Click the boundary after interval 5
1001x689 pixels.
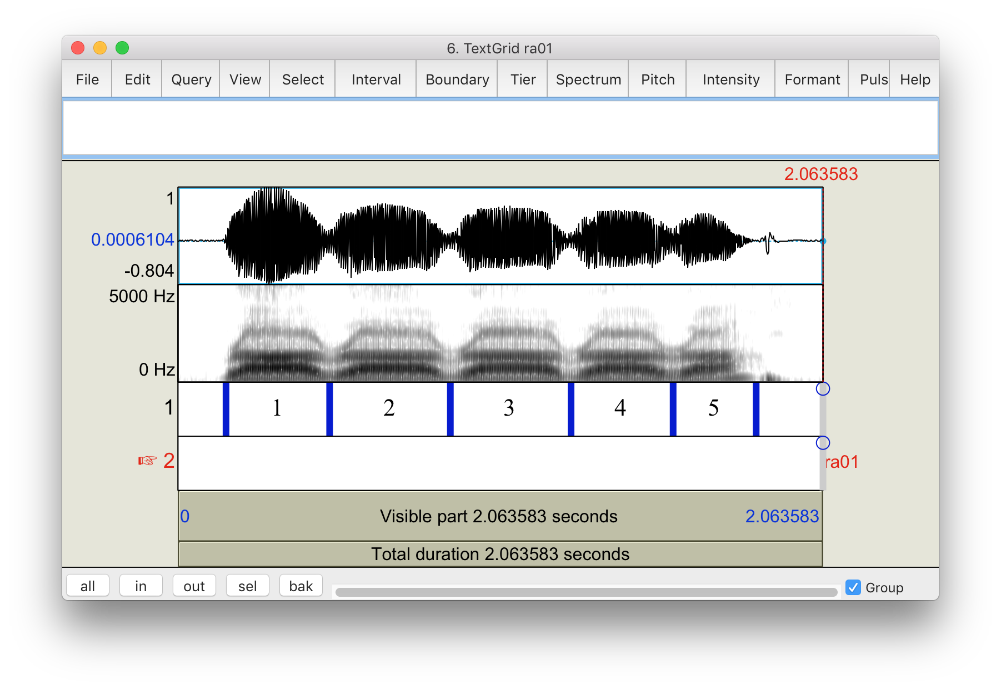pyautogui.click(x=756, y=409)
